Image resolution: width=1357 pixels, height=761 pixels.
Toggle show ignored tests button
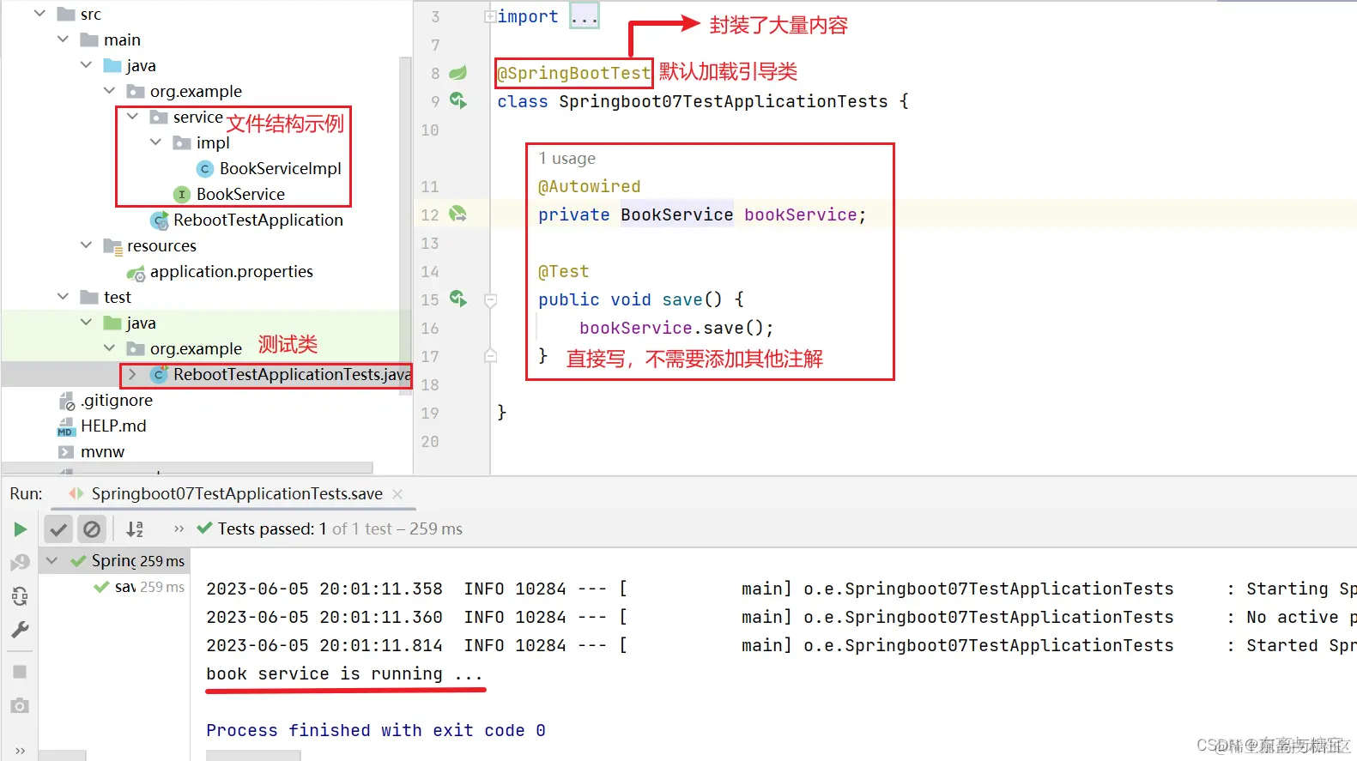pos(92,529)
